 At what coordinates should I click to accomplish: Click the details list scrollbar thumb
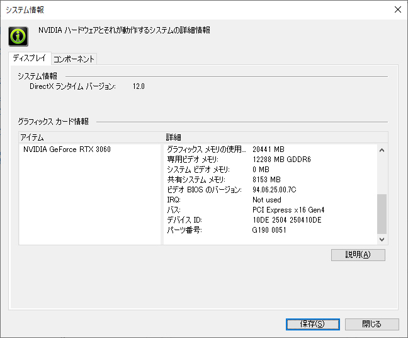pos(382,214)
